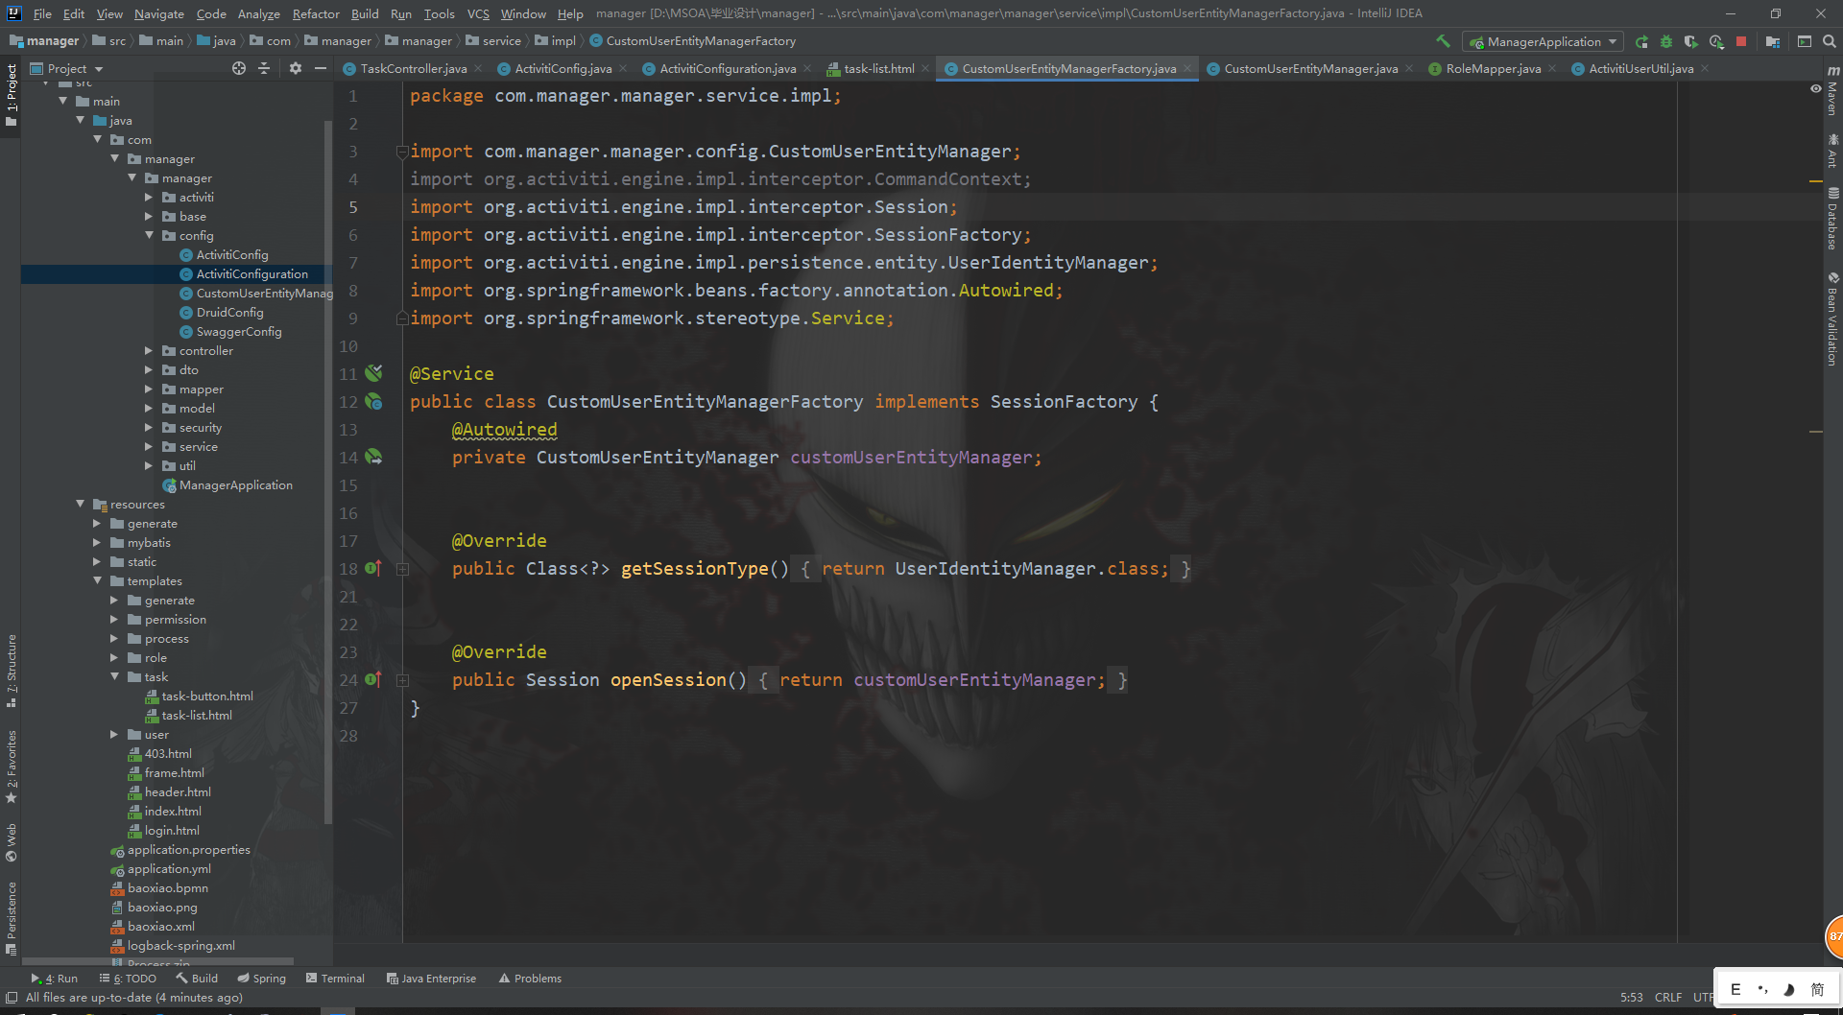Click the Run with Profiler icon
The image size is (1843, 1015).
coord(1716,41)
